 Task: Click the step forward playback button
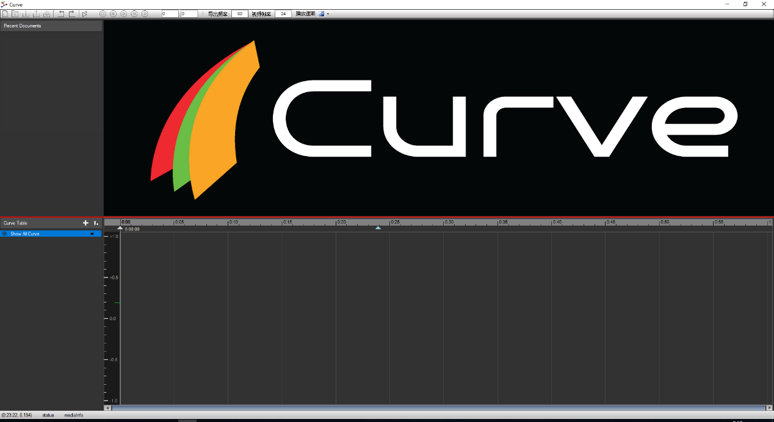(145, 13)
